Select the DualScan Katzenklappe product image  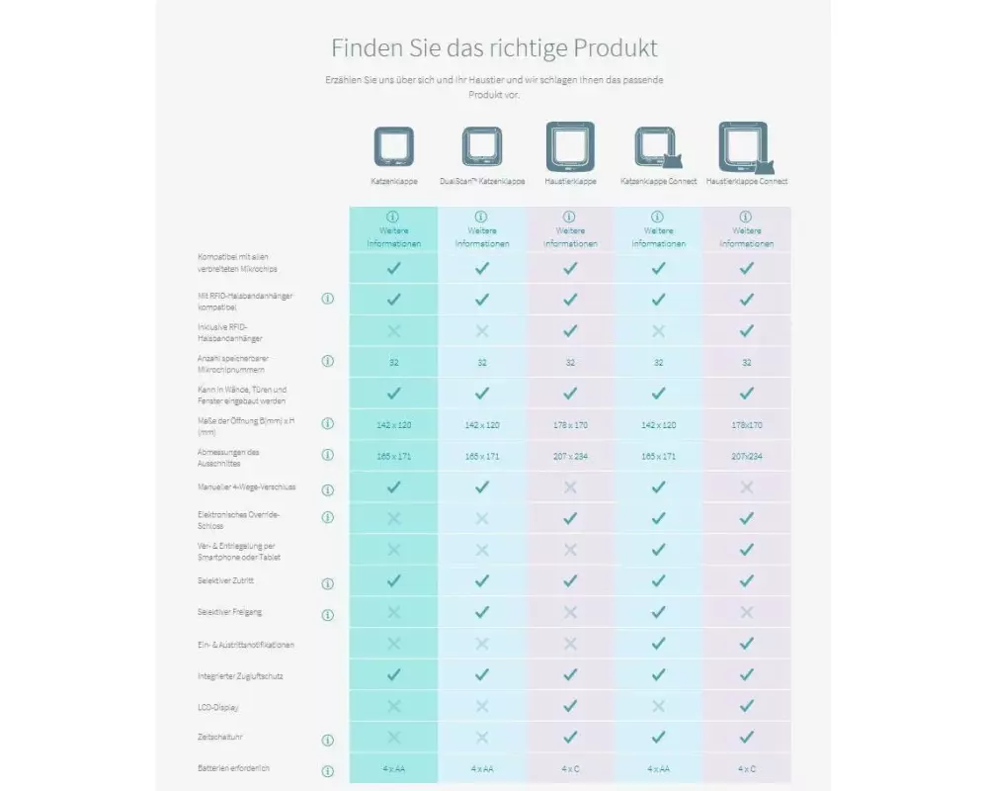[481, 146]
